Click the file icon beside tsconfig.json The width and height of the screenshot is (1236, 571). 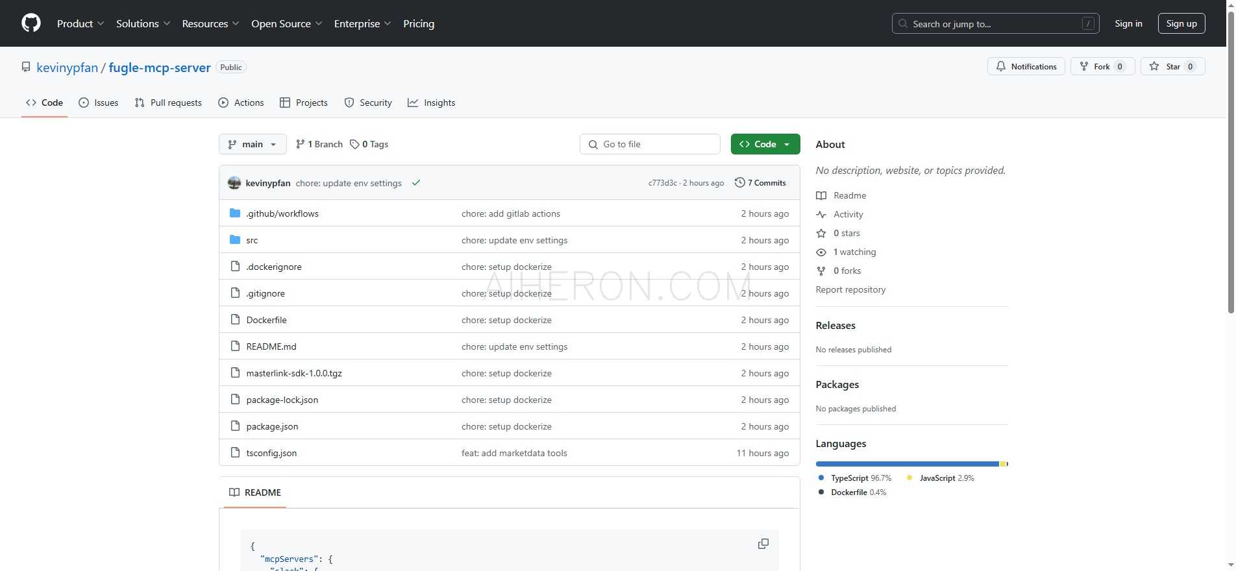(x=236, y=453)
